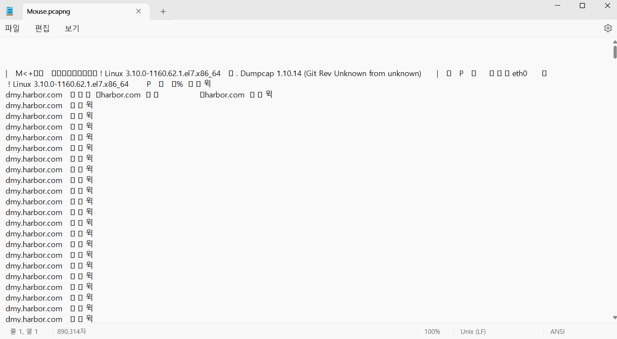Add a new tab with plus button
Viewport: 617px width, 339px height.
pyautogui.click(x=163, y=12)
